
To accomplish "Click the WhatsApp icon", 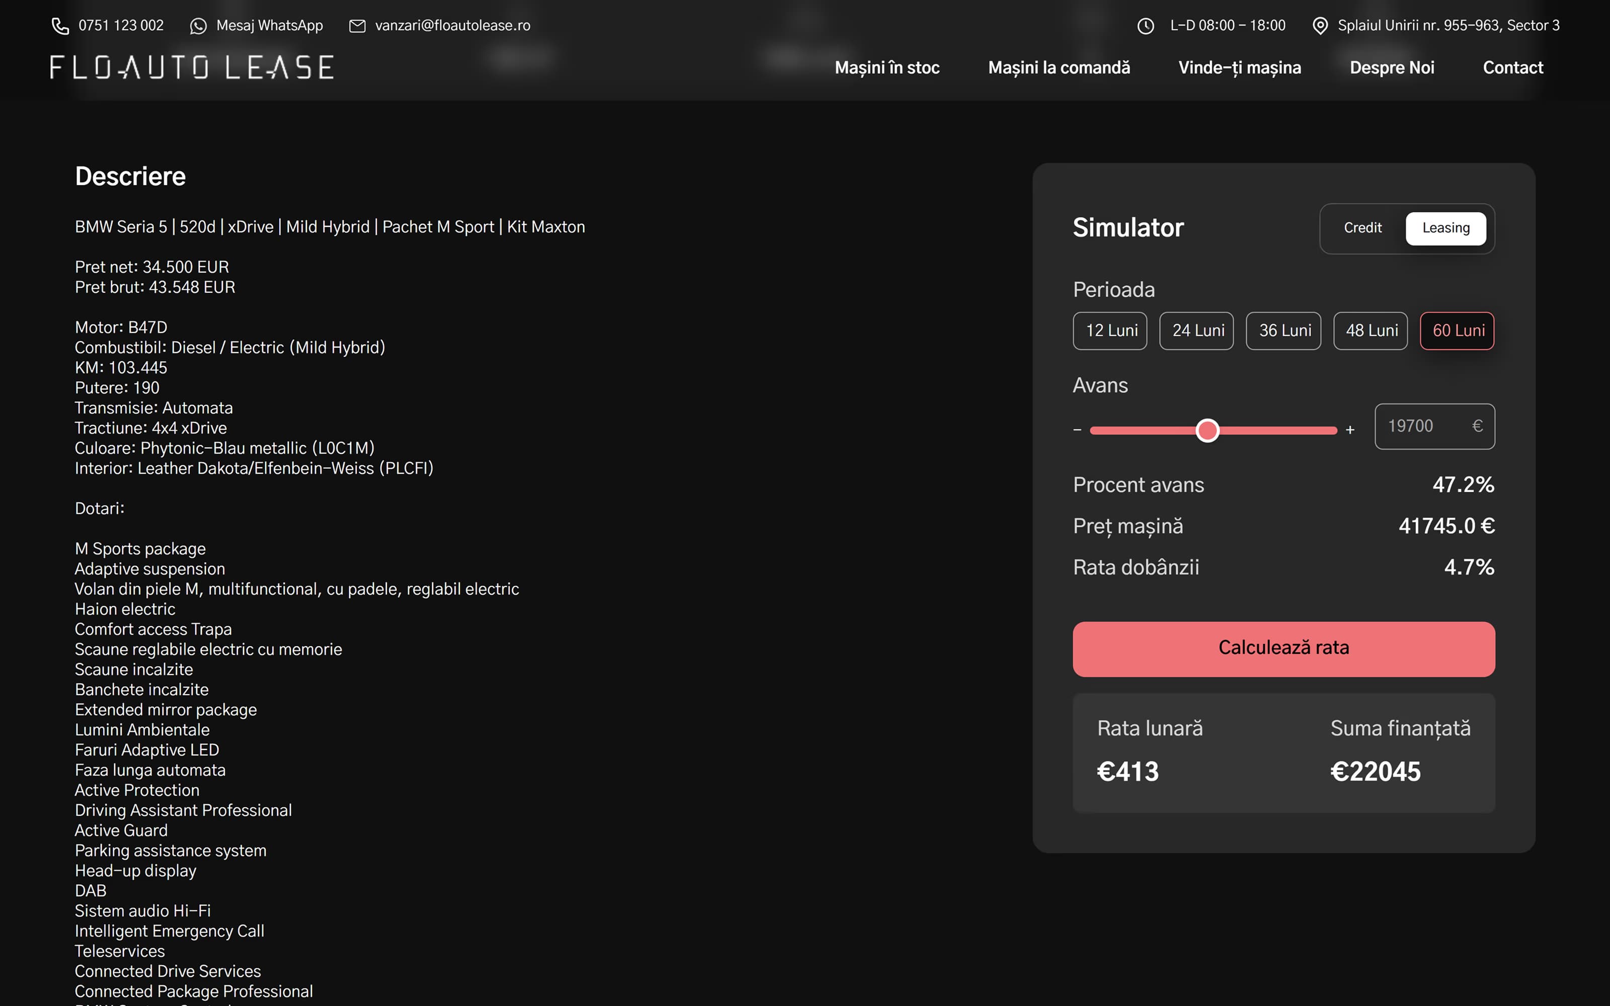I will [198, 26].
